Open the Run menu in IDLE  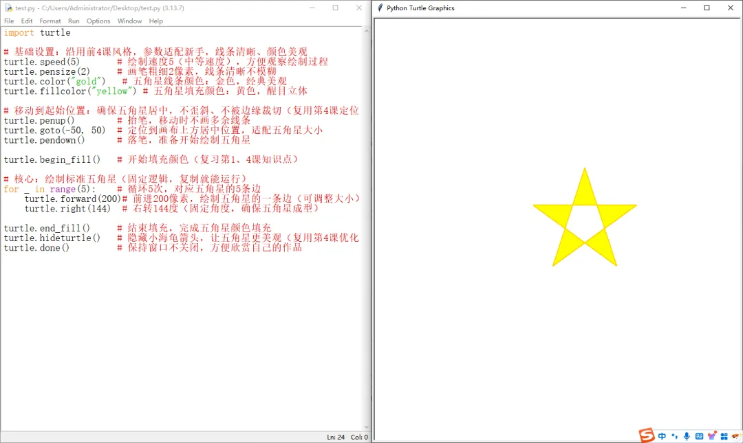click(x=74, y=21)
